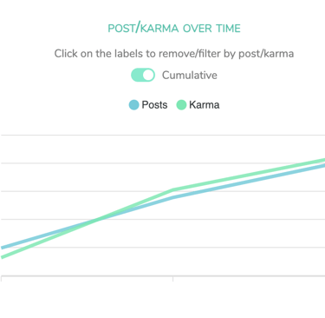Click the Karma line's left starting point
This screenshot has height=318, width=325.
tap(2, 257)
